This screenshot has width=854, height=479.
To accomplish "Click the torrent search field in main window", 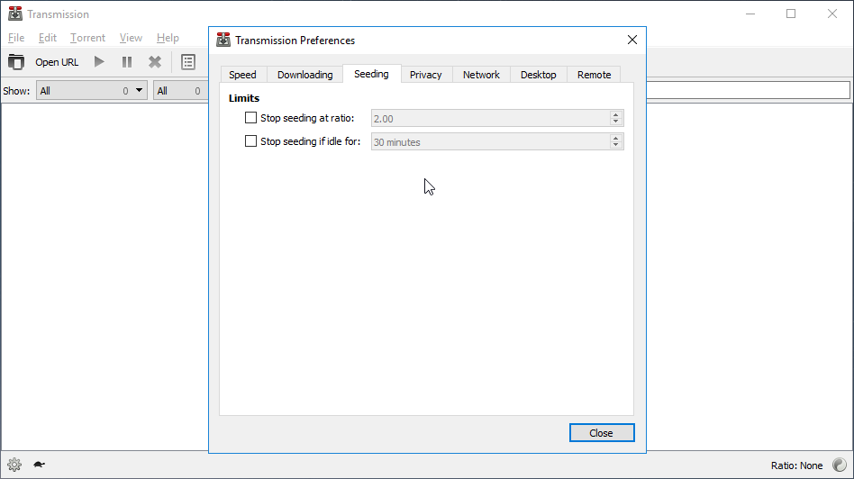I will [x=748, y=90].
